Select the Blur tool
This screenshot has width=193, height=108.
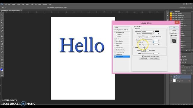pyautogui.click(x=2, y=47)
